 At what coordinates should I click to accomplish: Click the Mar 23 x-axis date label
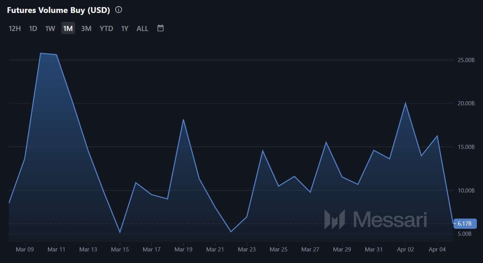[247, 250]
